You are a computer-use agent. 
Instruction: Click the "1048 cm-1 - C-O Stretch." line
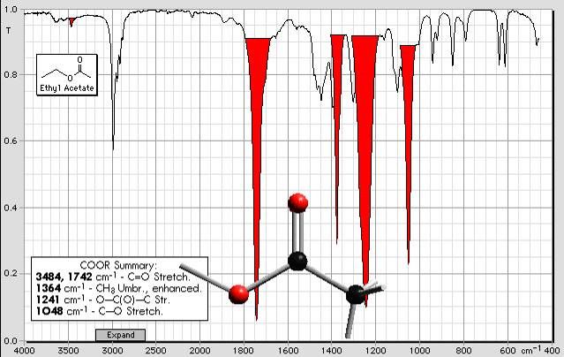[99, 311]
